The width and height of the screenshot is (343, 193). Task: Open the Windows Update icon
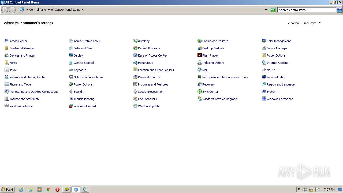pyautogui.click(x=135, y=106)
